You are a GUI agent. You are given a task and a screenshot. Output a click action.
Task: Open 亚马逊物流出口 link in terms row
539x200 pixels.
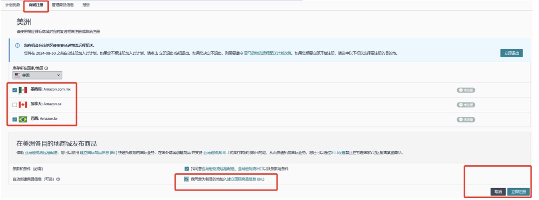[251, 169]
